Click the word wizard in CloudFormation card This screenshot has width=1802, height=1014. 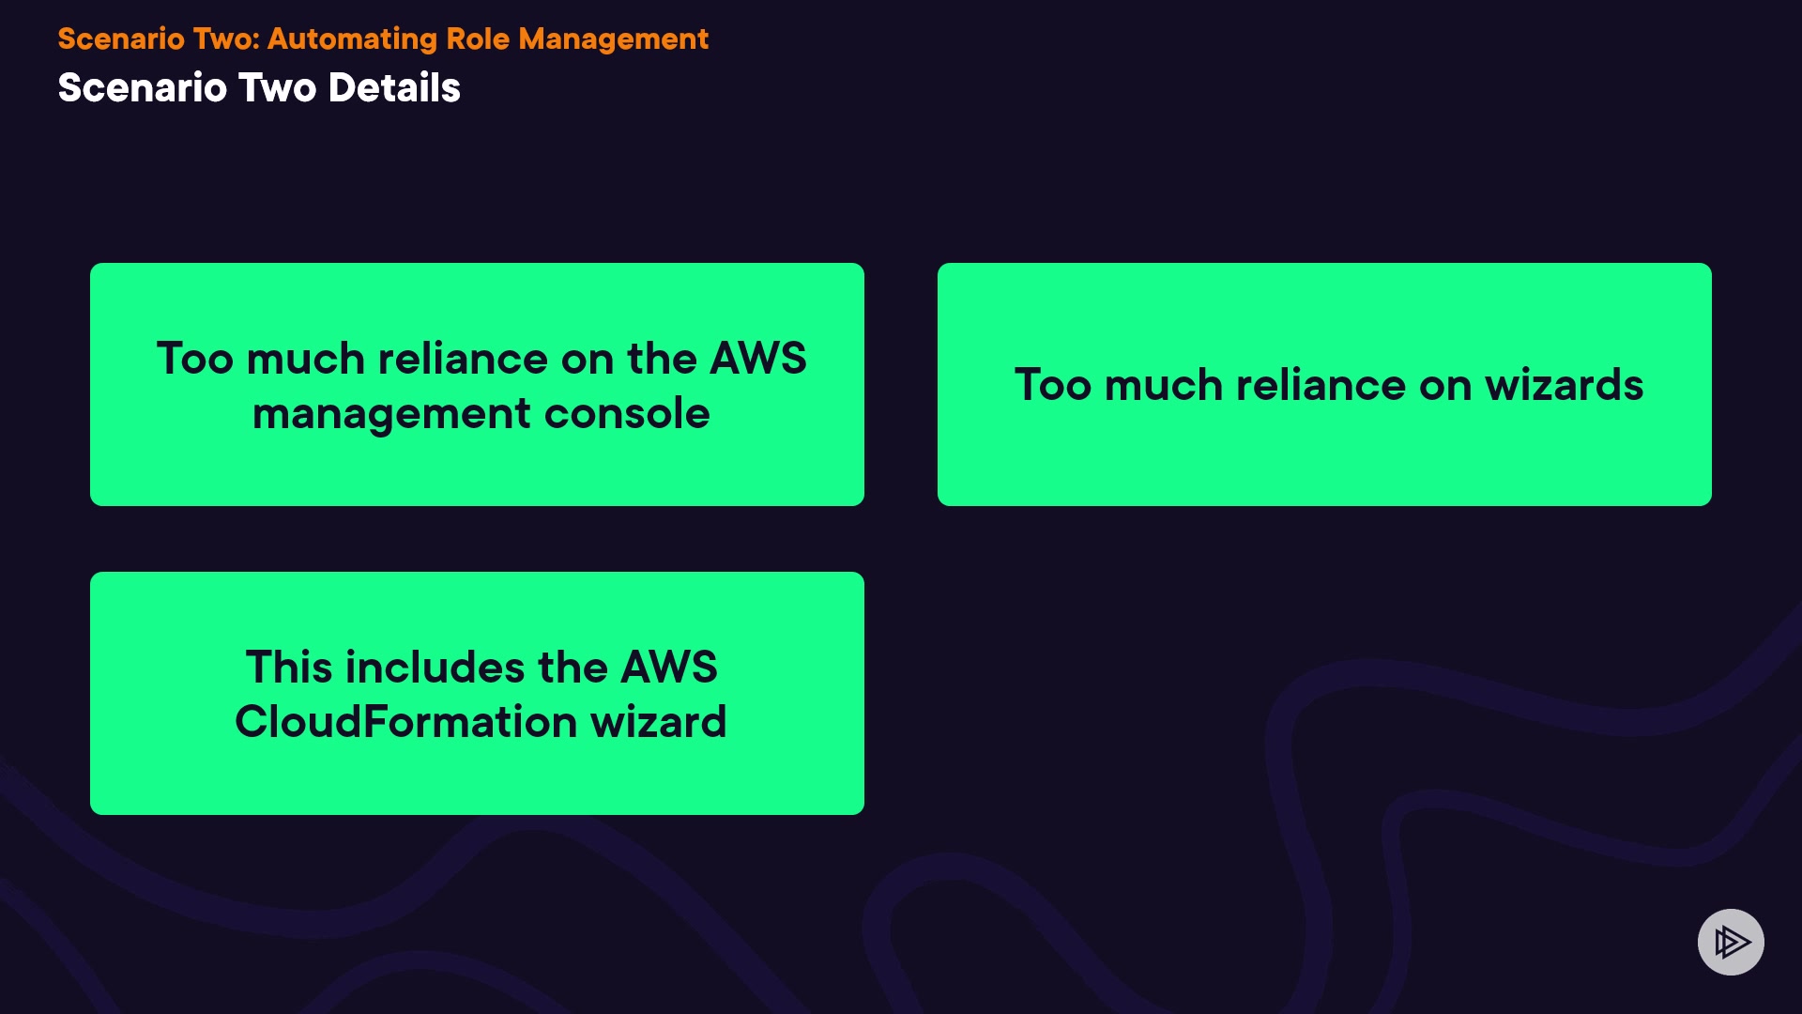[x=658, y=722]
